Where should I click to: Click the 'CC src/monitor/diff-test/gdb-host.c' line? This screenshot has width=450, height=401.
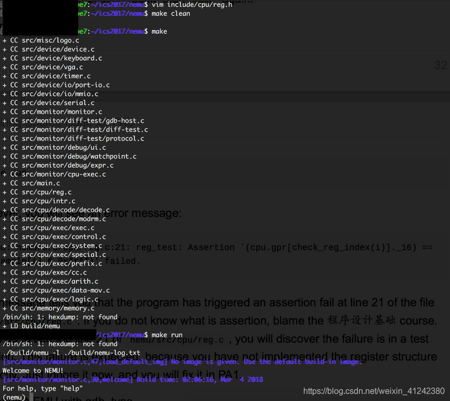click(73, 121)
